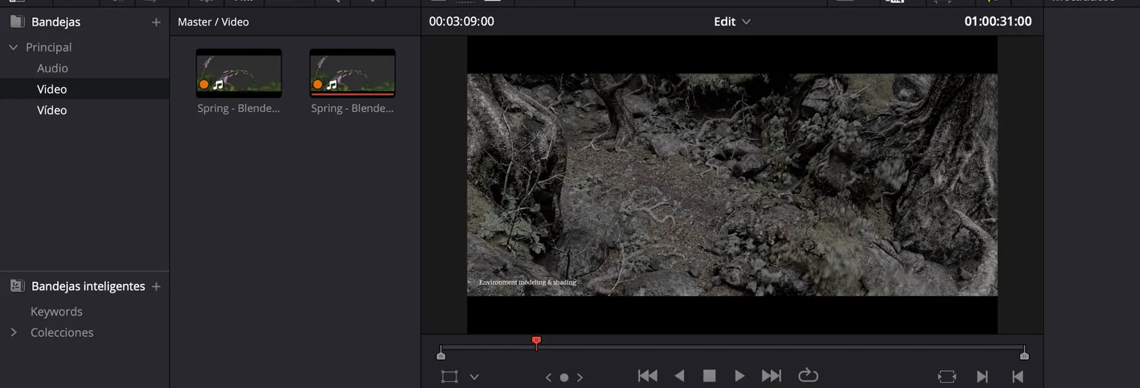The height and width of the screenshot is (388, 1140).
Task: Toggle the Transform overlay tool
Action: pyautogui.click(x=450, y=377)
